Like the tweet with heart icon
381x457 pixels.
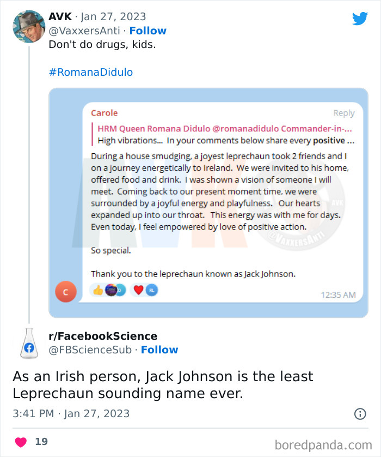click(21, 442)
